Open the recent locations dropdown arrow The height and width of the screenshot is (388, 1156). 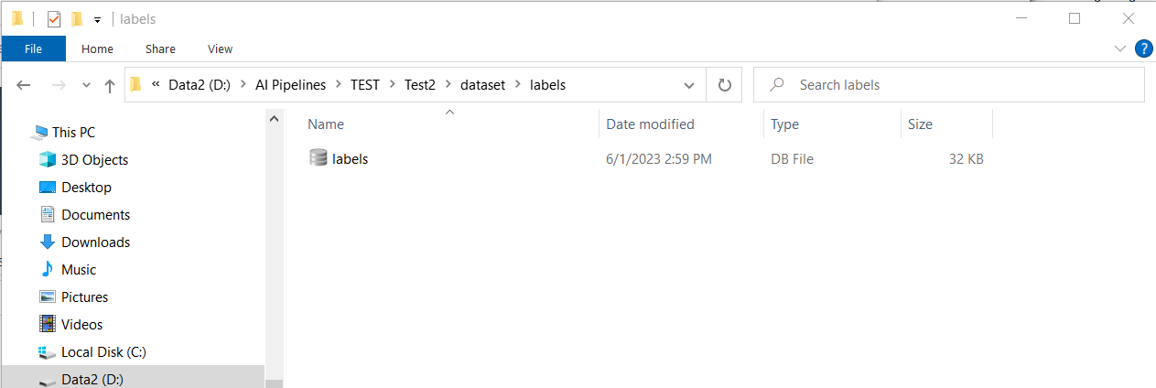point(86,85)
